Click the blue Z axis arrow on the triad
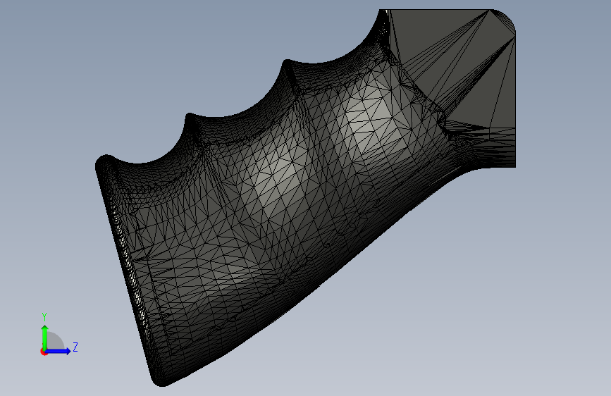Viewport: 611px width, 396px height. tap(58, 351)
